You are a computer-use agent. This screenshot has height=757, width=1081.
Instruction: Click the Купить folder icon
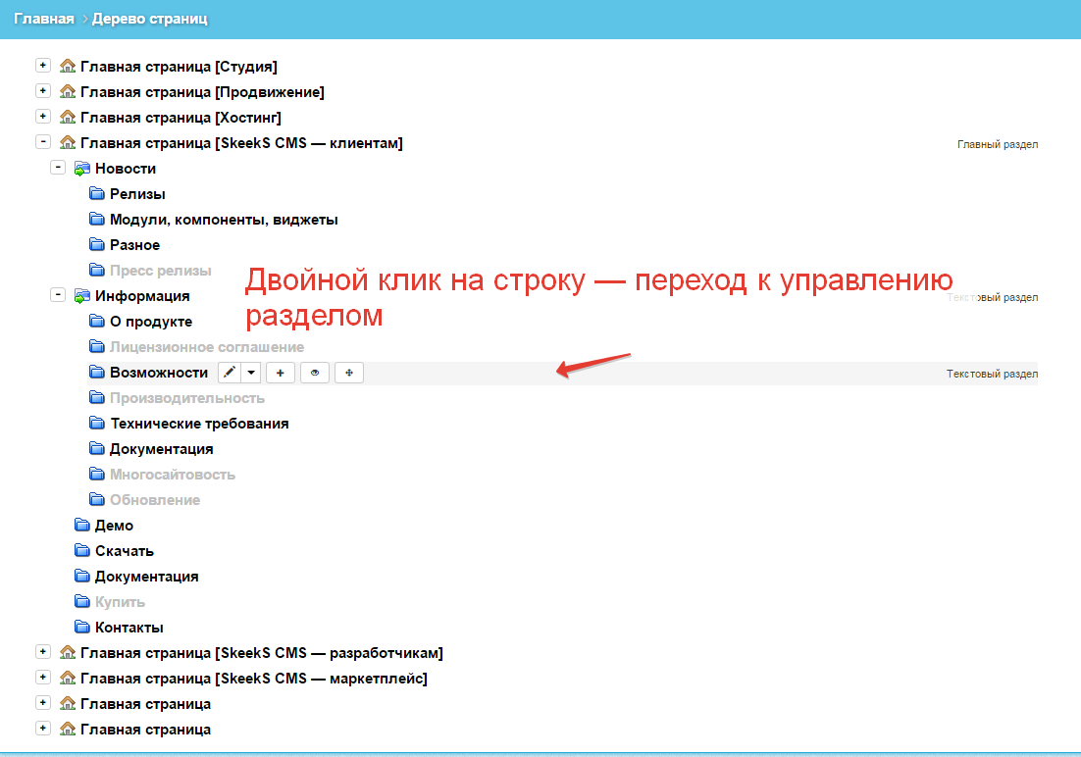82,602
